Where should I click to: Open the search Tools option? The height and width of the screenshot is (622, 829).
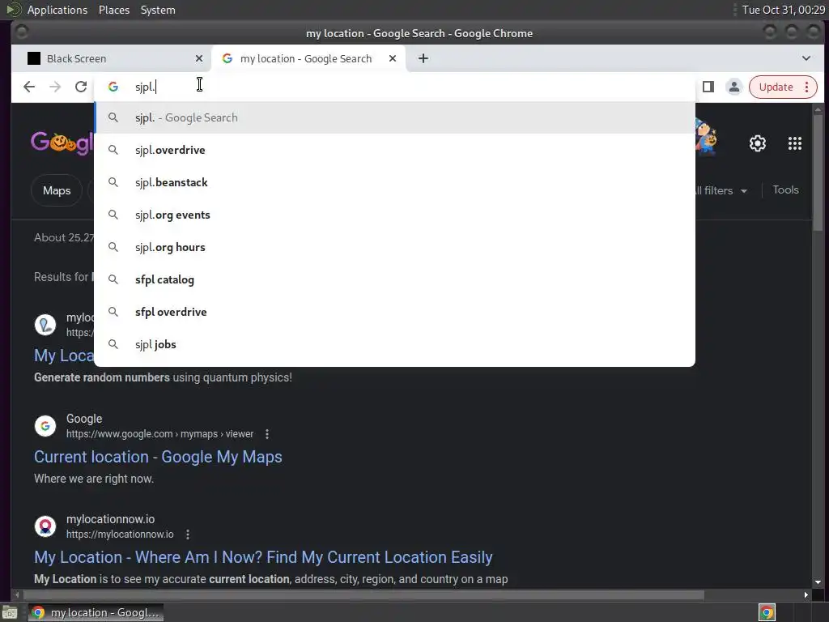click(785, 190)
